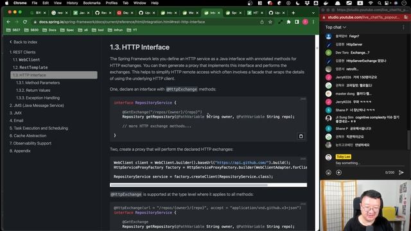This screenshot has height=231, width=411.
Task: Open 1. REST Clients sidebar entry
Action: pos(22,52)
